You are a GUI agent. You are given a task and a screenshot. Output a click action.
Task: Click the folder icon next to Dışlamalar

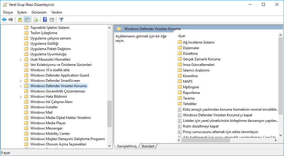point(180,48)
